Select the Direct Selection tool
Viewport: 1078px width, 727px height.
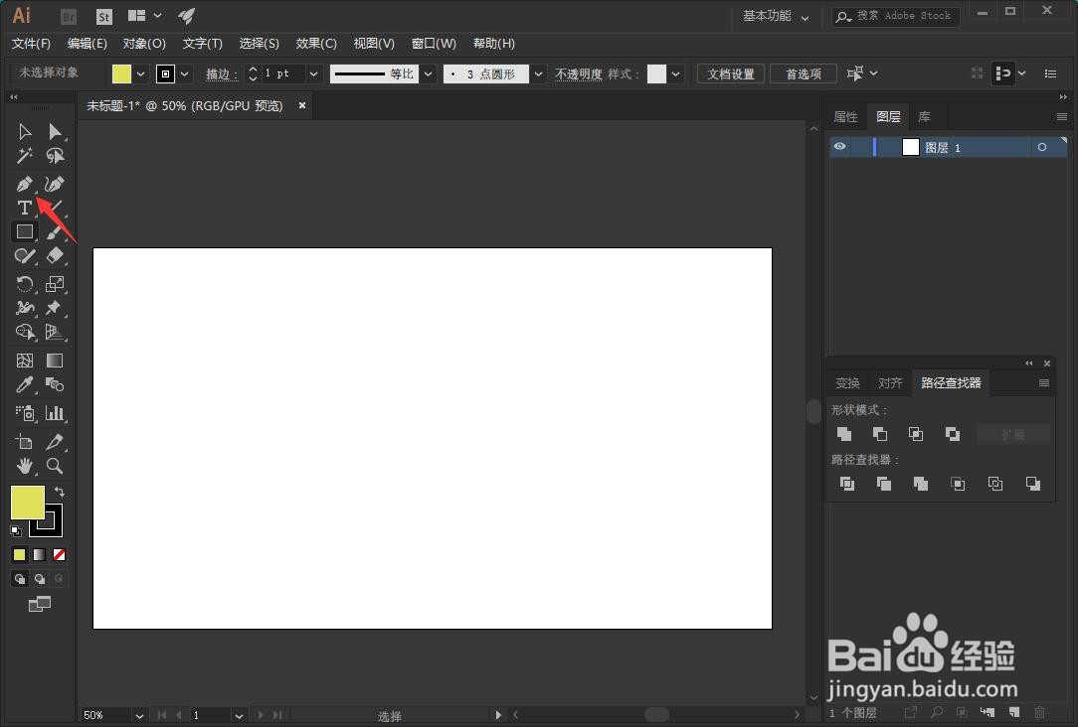[x=55, y=131]
